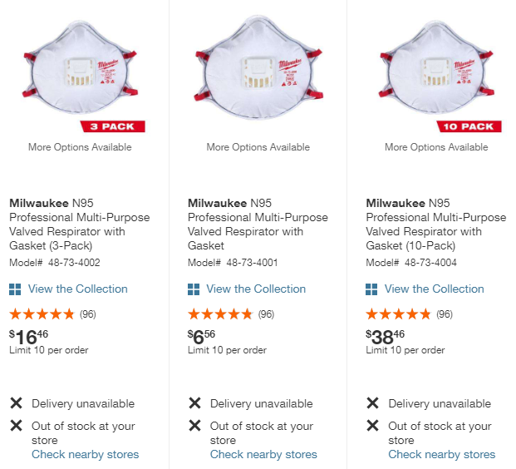Click collection grid icon for 10-Pack respirator

point(371,289)
